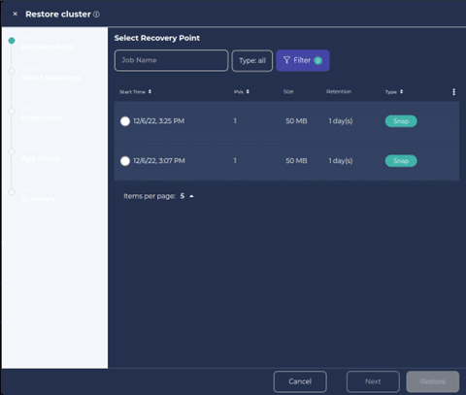Click the Next button
Screen dimensions: 466x395
tap(373, 381)
